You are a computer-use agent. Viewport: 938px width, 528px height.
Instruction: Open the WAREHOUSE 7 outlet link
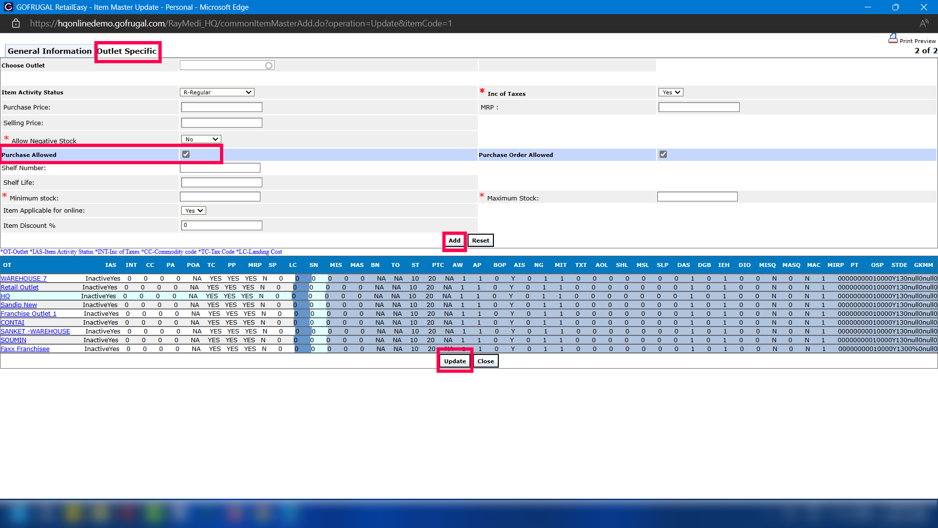click(23, 279)
